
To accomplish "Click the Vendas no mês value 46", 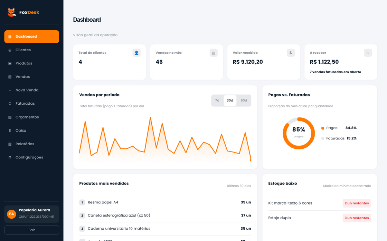I will pos(159,62).
